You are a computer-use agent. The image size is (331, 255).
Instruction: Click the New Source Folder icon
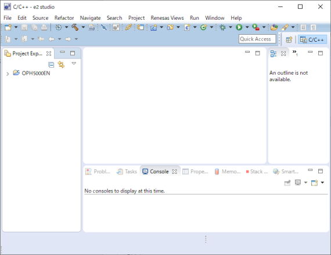[x=170, y=27]
